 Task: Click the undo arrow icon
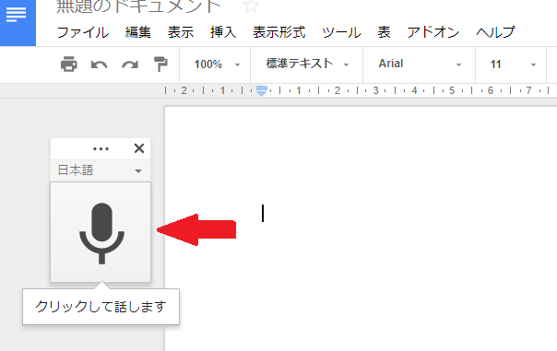[99, 64]
